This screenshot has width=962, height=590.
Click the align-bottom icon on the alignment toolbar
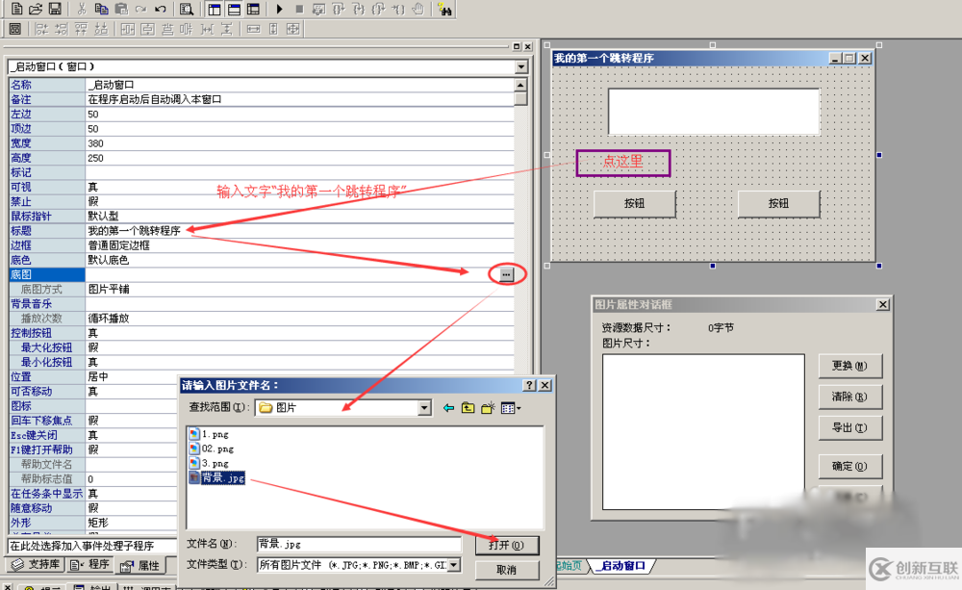[101, 29]
